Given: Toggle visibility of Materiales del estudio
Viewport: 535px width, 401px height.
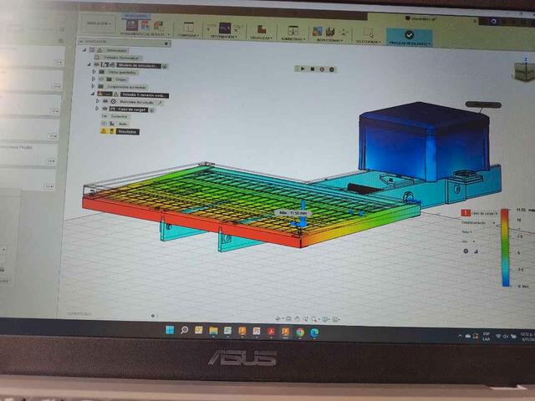Looking at the screenshot, I should (105, 101).
